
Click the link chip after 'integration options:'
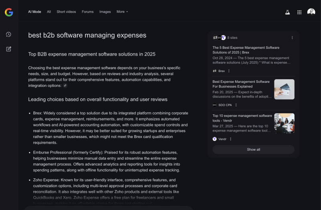(65, 86)
